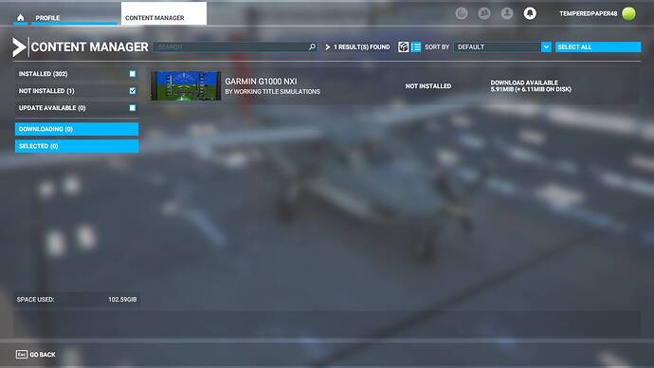Click the Select All button

(598, 46)
